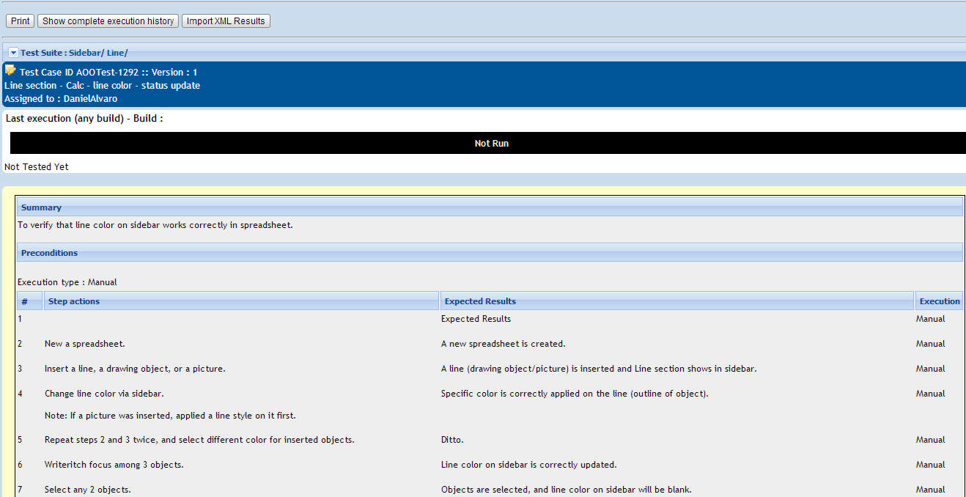Click the Summary section header
Viewport: 966px width, 497px height.
[x=41, y=207]
